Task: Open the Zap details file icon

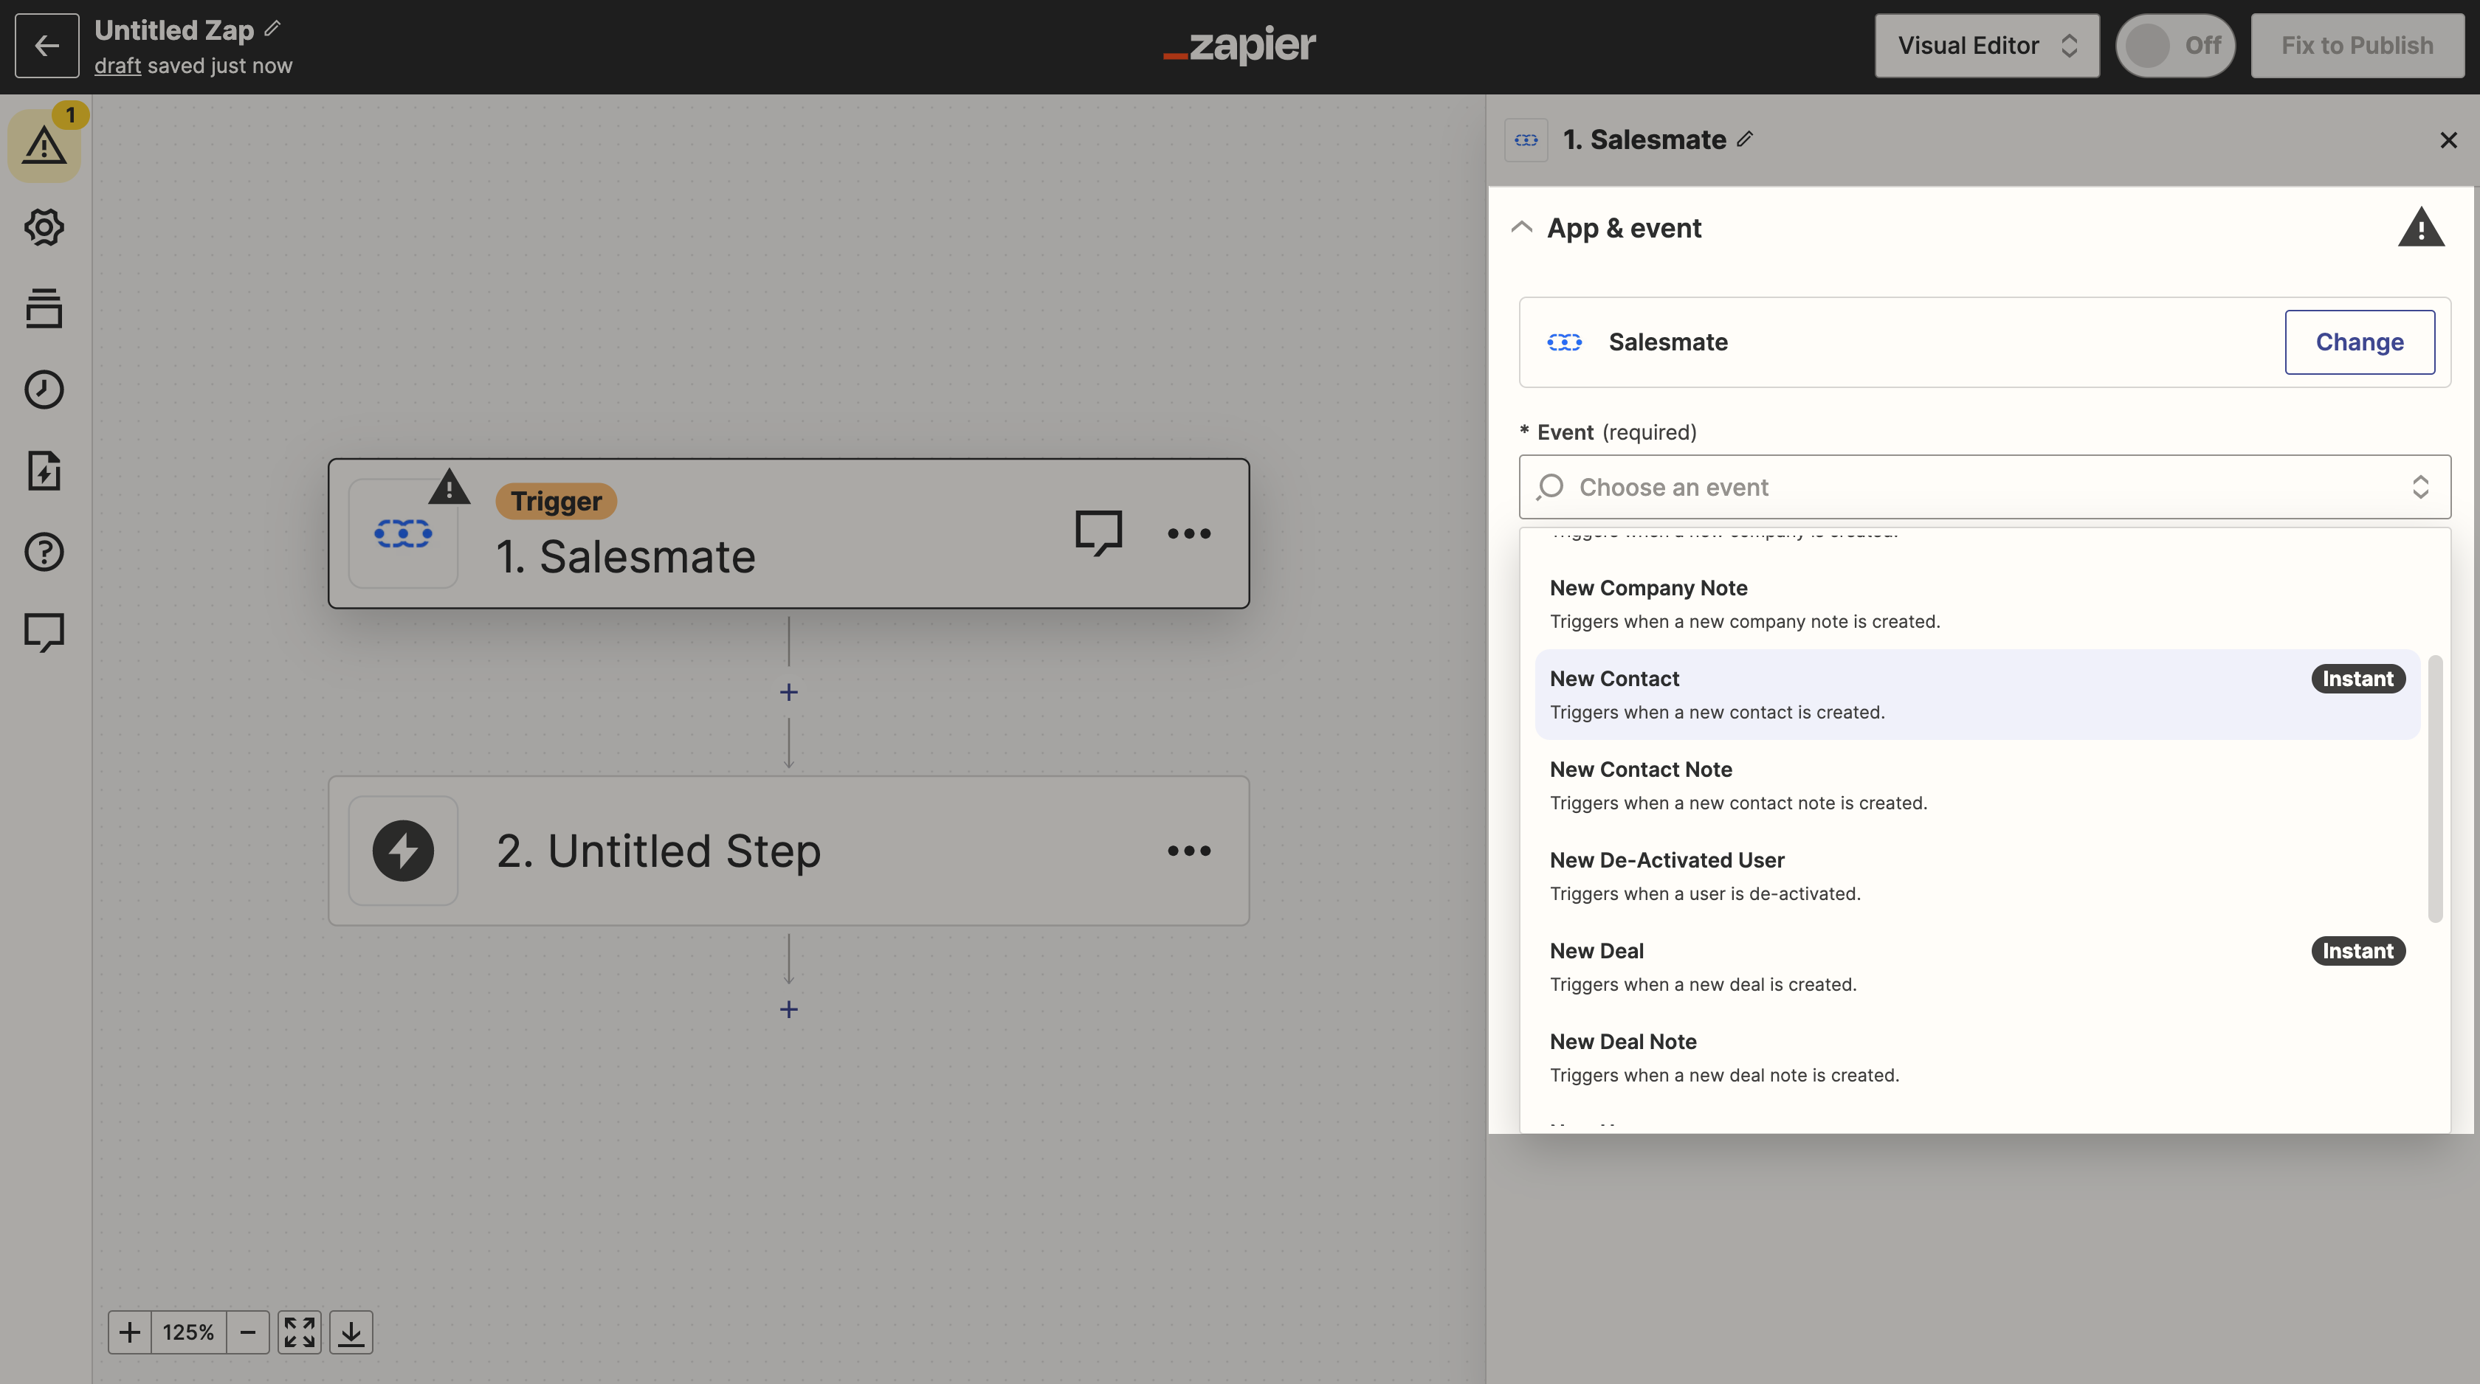Action: [44, 471]
